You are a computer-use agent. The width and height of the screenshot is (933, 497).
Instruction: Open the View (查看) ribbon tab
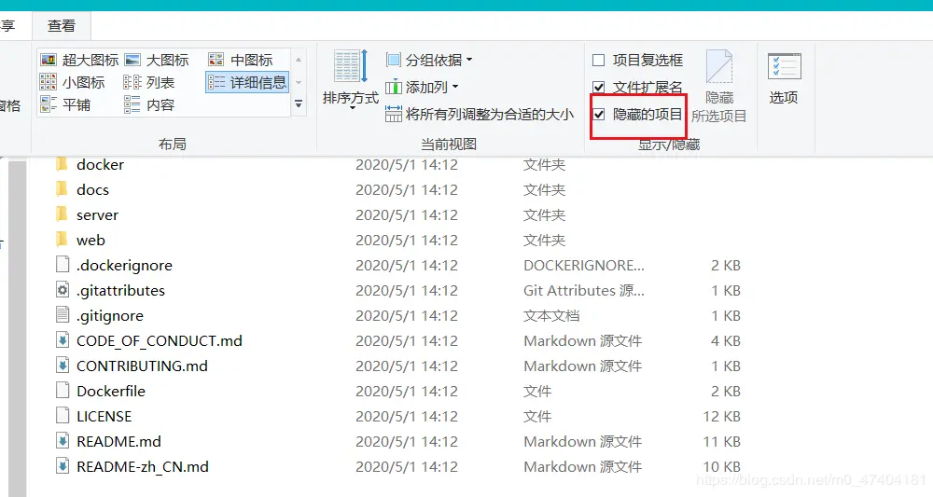click(x=62, y=25)
